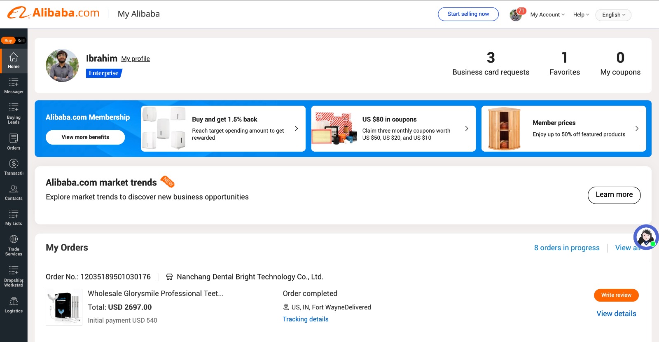Image resolution: width=659 pixels, height=342 pixels.
Task: Open Contacts in the sidebar
Action: (14, 192)
